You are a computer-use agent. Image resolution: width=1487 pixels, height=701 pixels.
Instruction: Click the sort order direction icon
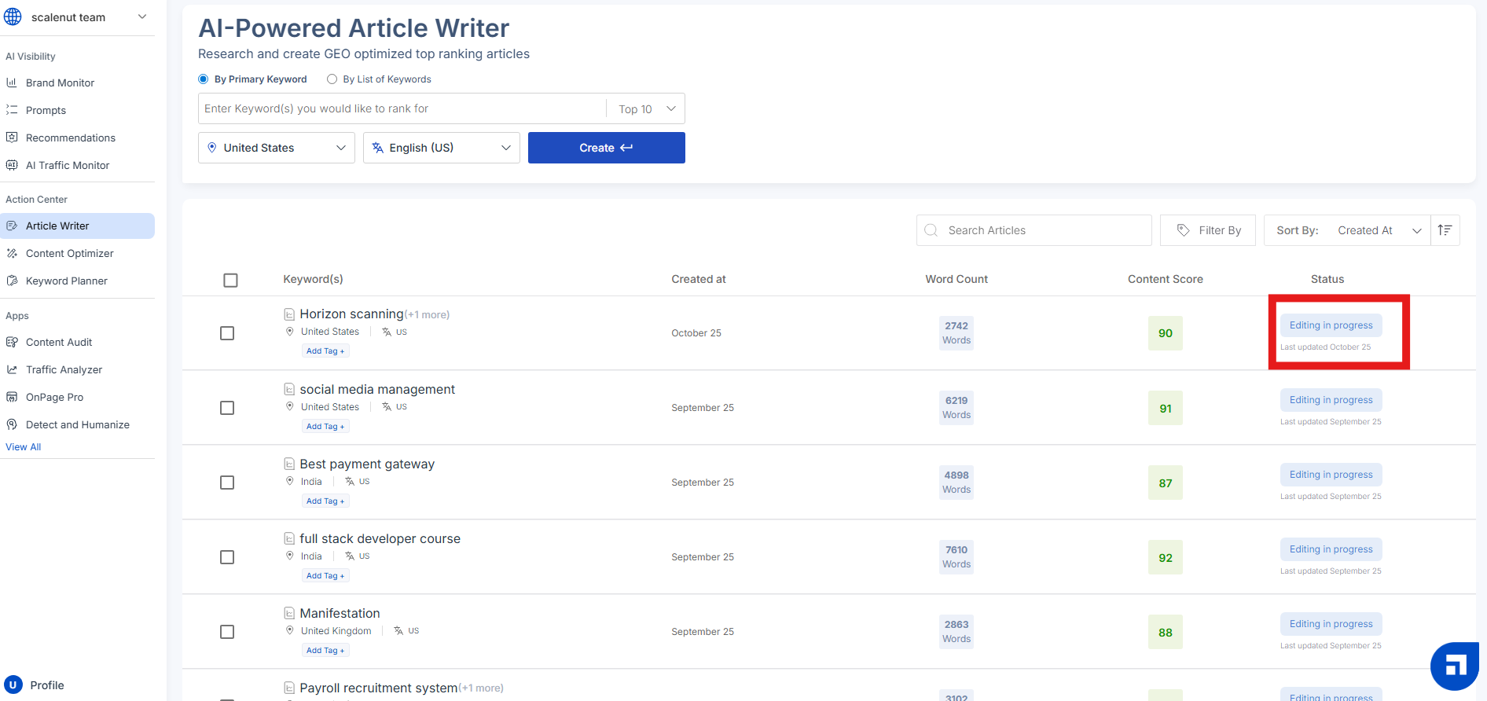pos(1445,230)
